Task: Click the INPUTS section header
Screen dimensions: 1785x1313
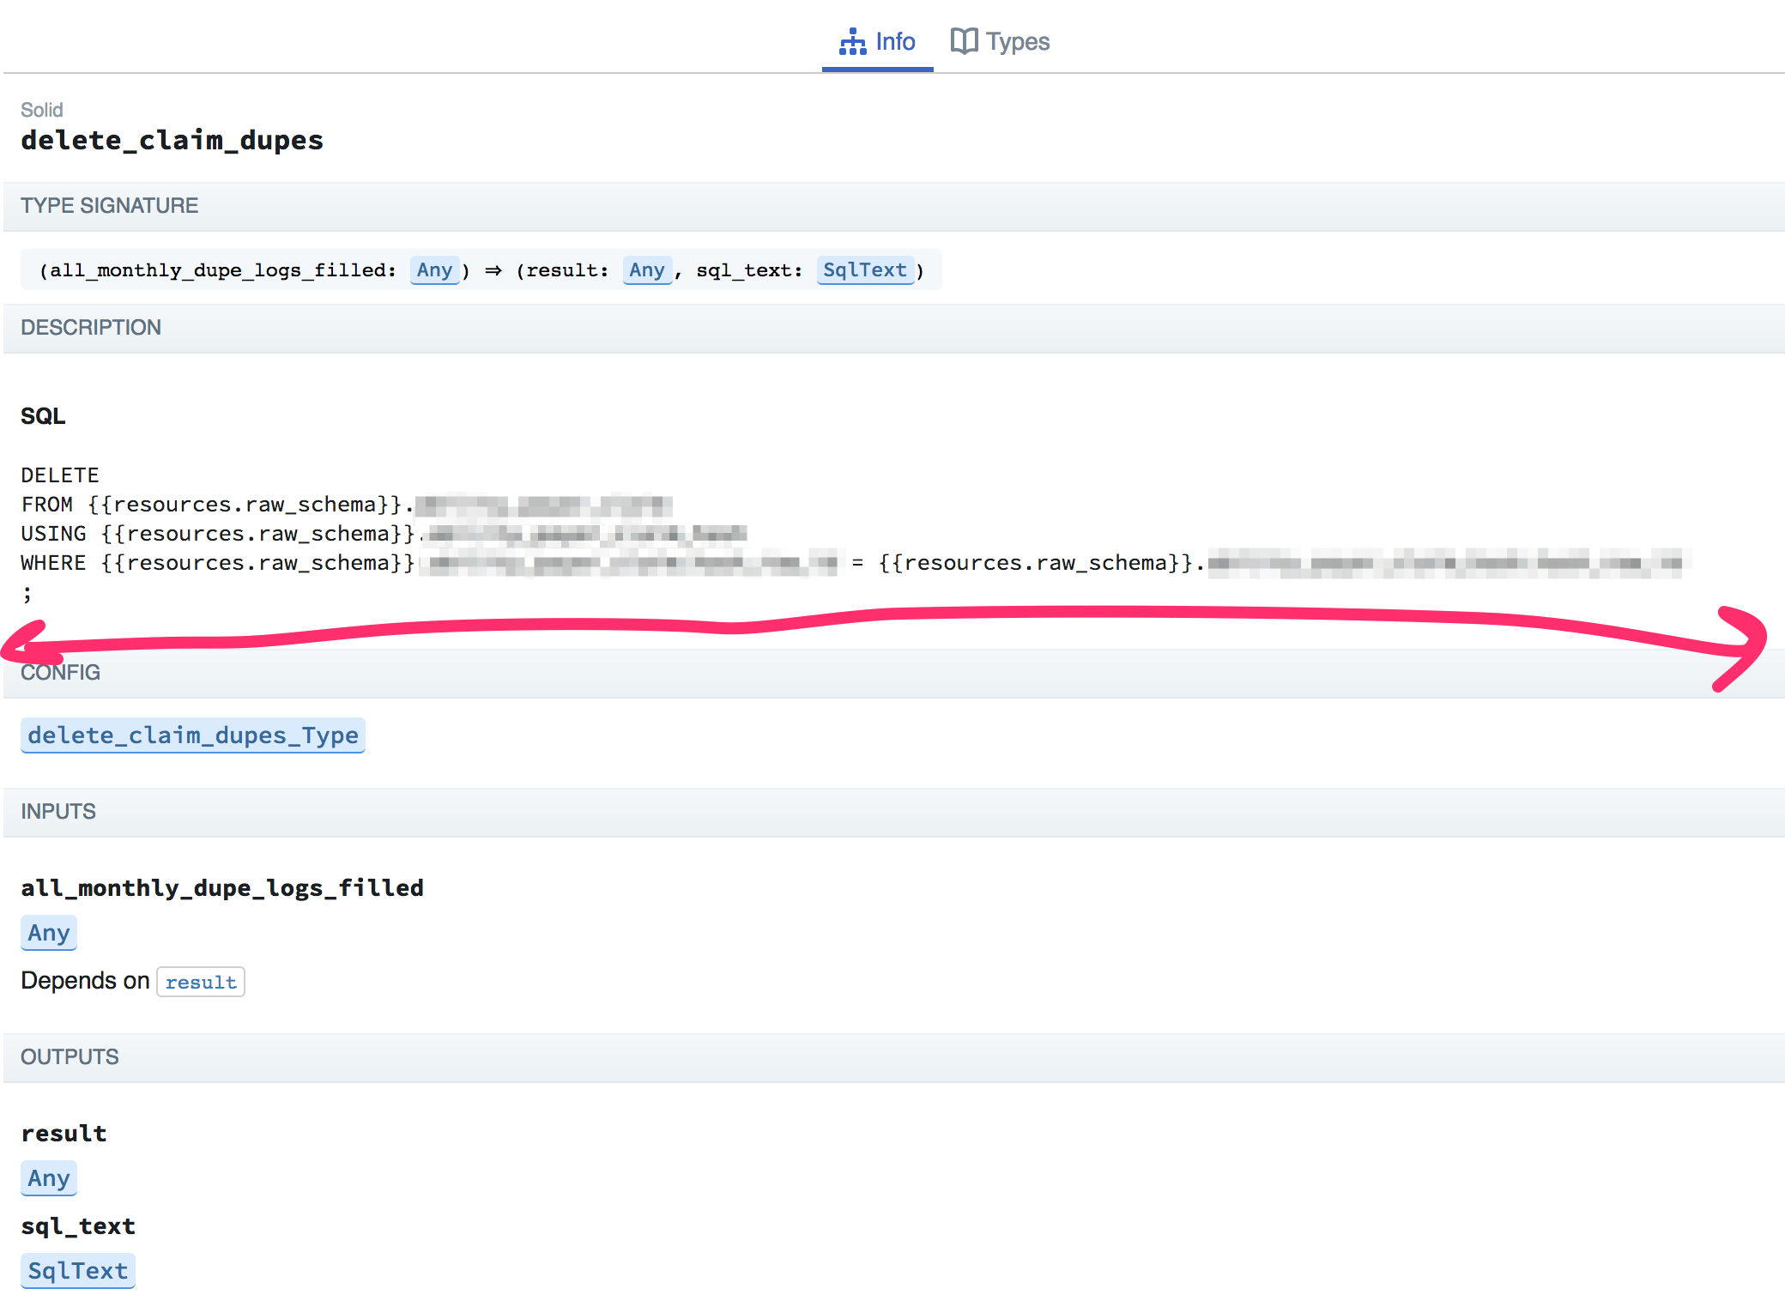Action: coord(57,812)
